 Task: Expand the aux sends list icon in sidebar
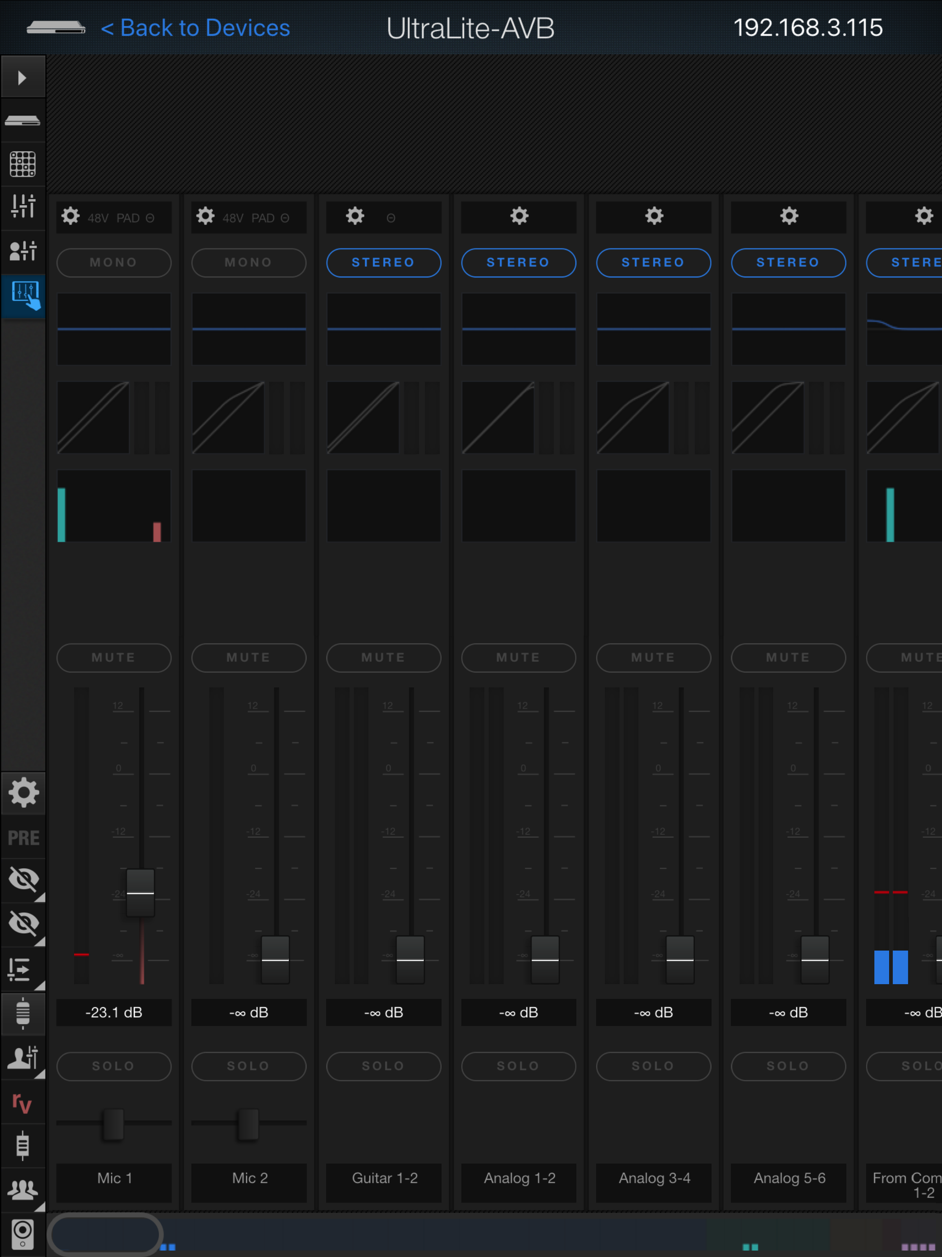click(23, 970)
